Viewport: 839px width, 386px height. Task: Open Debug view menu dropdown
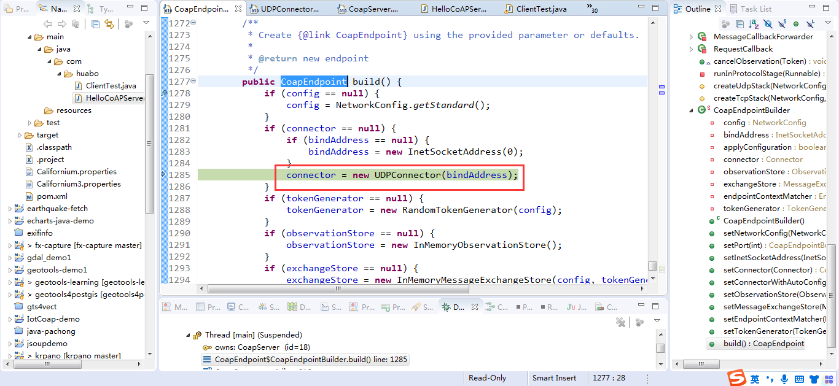(x=657, y=322)
